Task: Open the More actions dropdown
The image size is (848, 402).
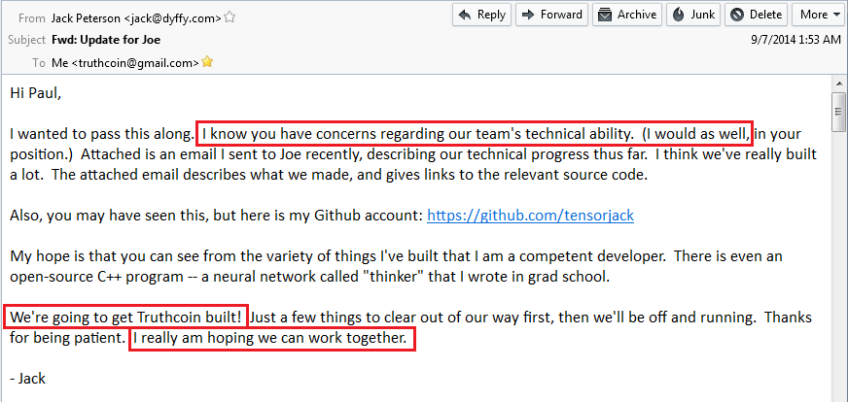Action: (815, 15)
